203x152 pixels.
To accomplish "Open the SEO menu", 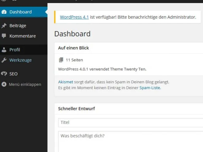I will click(x=24, y=74).
